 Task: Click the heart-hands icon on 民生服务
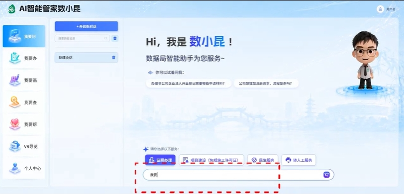pos(254,160)
